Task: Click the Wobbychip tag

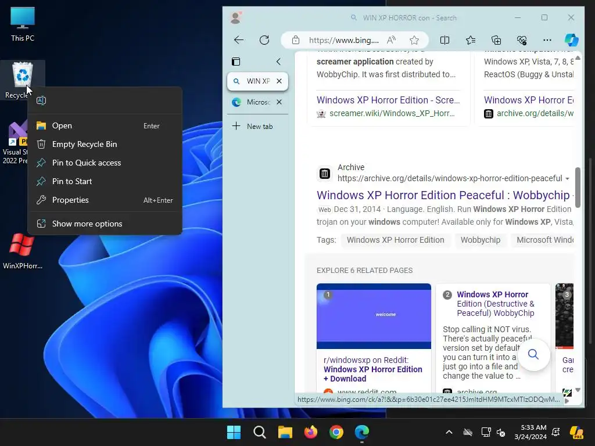Action: coord(481,240)
